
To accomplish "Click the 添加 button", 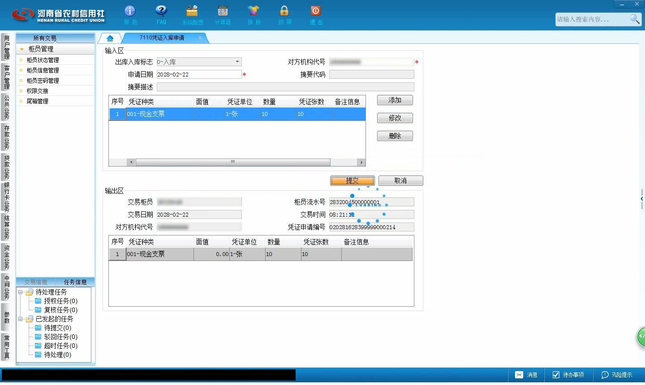I will [395, 100].
